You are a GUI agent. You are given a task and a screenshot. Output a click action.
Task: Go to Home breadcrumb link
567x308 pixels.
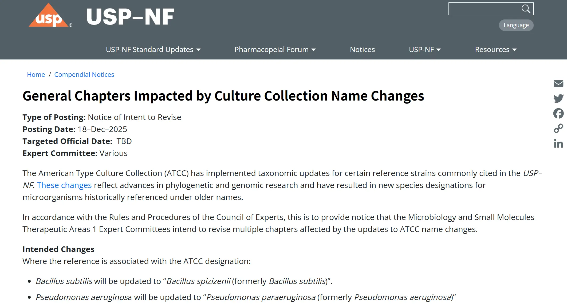[x=36, y=75]
